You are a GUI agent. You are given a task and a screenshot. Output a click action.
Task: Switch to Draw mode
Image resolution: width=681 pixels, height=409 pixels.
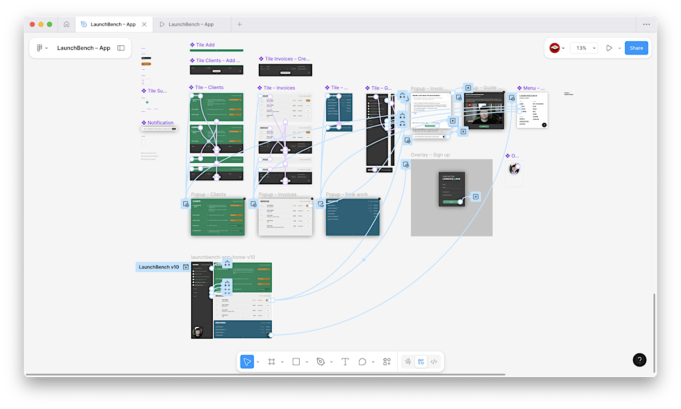tap(407, 362)
